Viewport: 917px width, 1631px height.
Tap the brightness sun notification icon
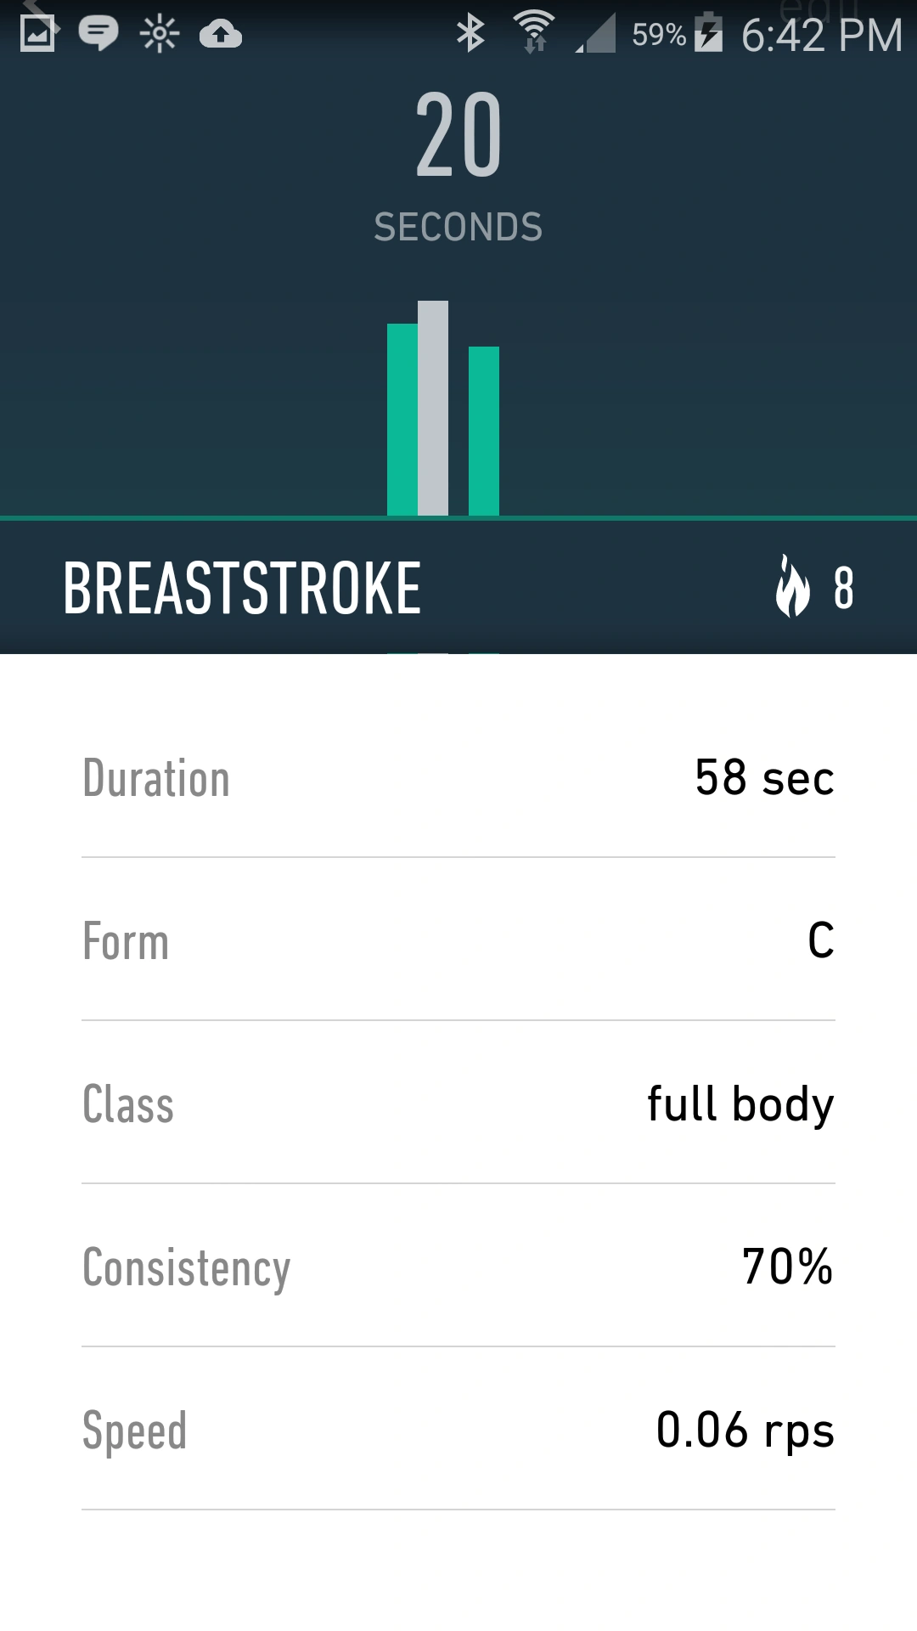coord(160,35)
